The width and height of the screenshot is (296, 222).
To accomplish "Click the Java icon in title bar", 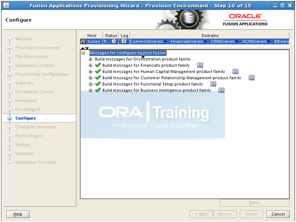I will [6, 6].
